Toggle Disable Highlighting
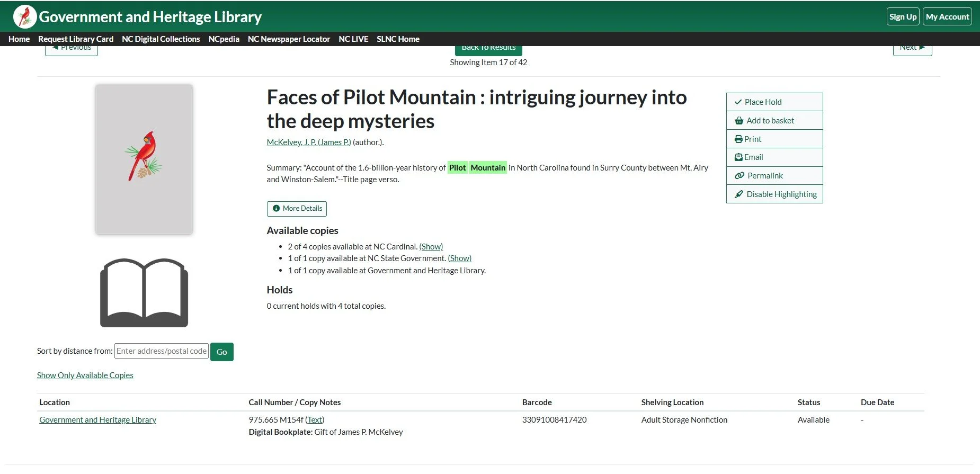 (x=774, y=194)
